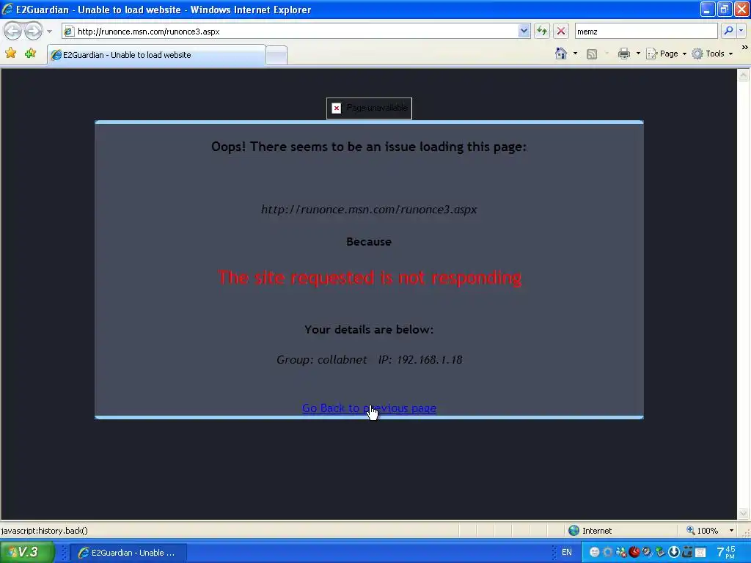Click the red not responding message

pos(370,278)
